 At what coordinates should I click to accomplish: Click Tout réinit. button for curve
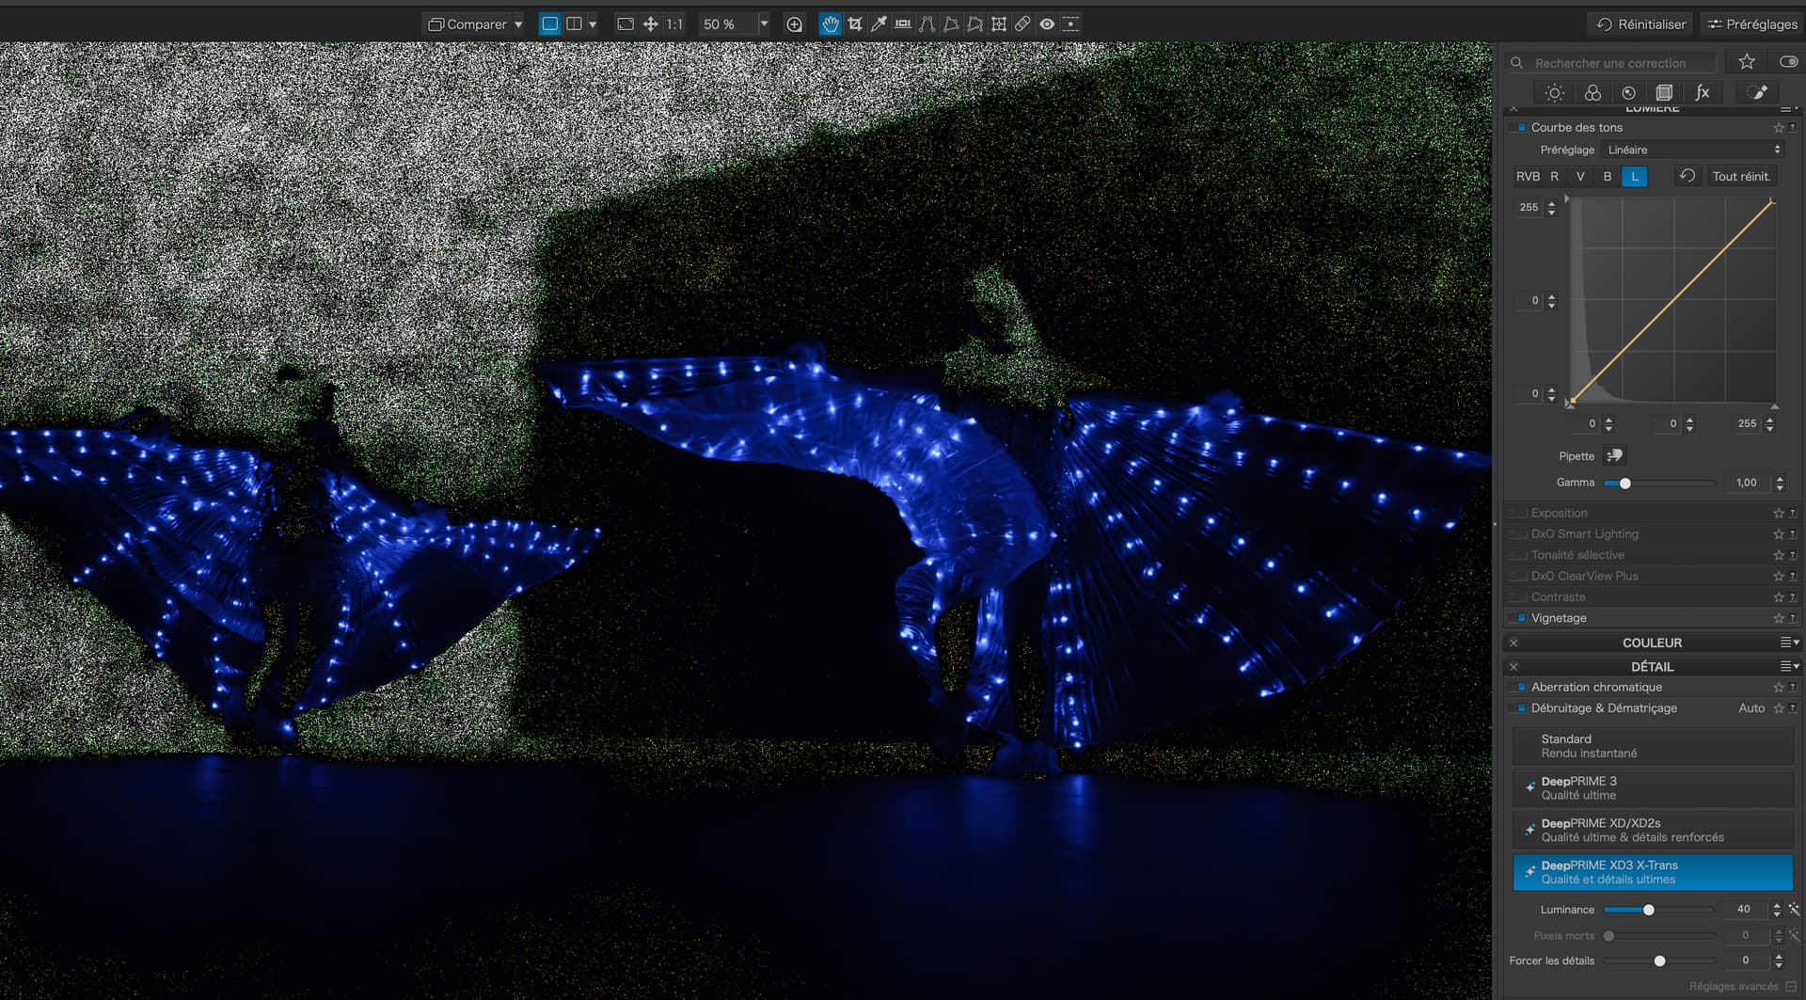coord(1741,176)
